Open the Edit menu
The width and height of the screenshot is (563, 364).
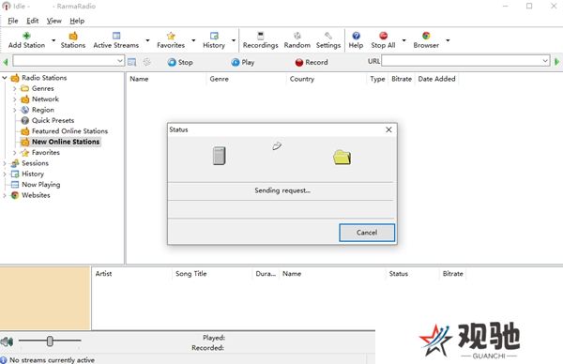pyautogui.click(x=32, y=21)
